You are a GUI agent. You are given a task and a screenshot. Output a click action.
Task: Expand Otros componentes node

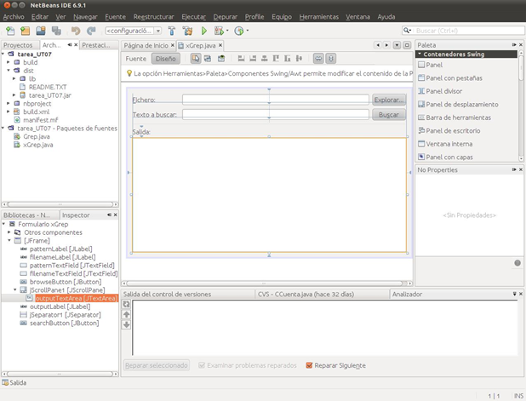(x=9, y=232)
